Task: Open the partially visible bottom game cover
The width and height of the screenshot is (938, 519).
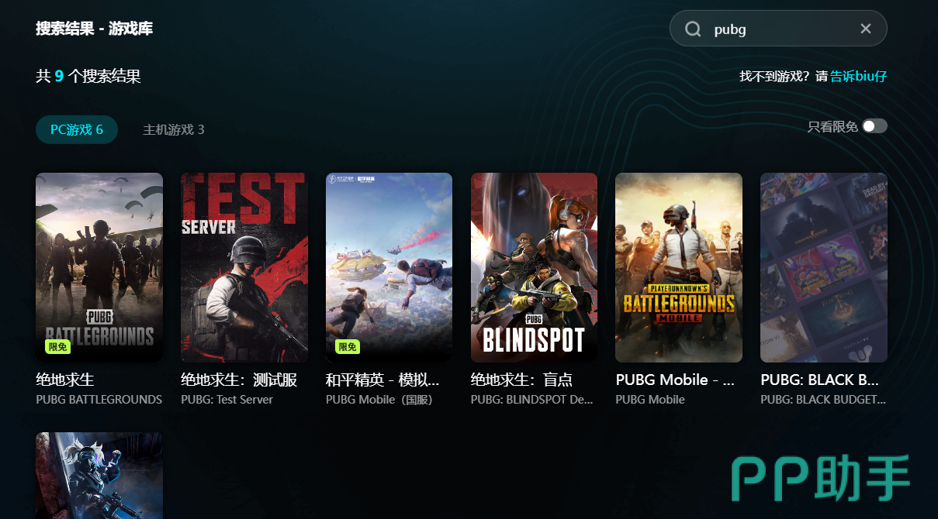Action: click(x=99, y=476)
